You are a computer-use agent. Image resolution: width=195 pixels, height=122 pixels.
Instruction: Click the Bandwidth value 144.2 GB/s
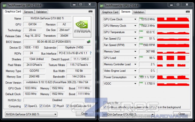79,77
